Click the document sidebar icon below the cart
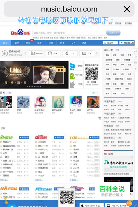This screenshot has height=207, width=138. (135, 63)
